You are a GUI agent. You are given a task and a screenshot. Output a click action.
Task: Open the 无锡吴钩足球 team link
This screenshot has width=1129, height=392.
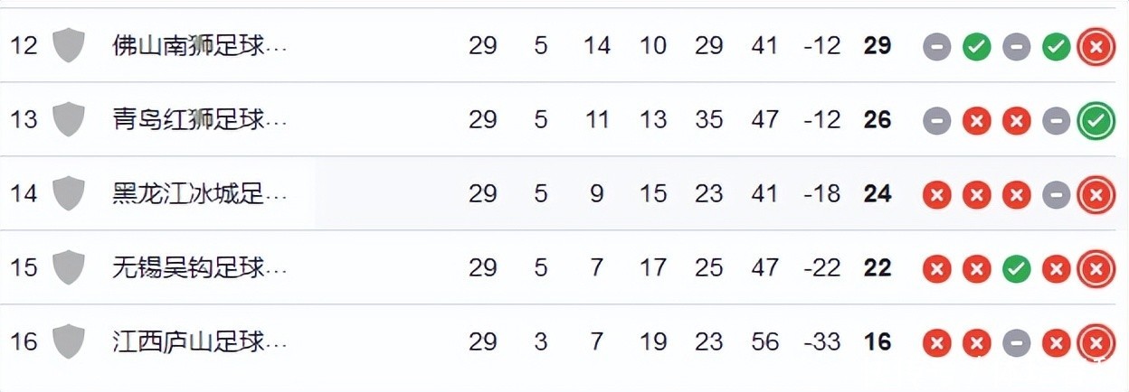199,267
